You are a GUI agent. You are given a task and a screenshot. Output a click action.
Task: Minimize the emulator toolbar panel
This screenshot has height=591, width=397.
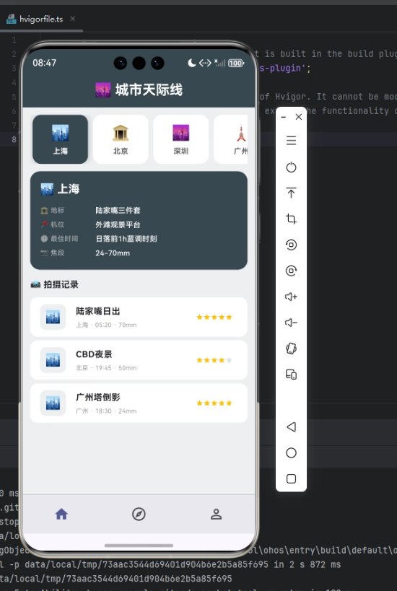[284, 117]
